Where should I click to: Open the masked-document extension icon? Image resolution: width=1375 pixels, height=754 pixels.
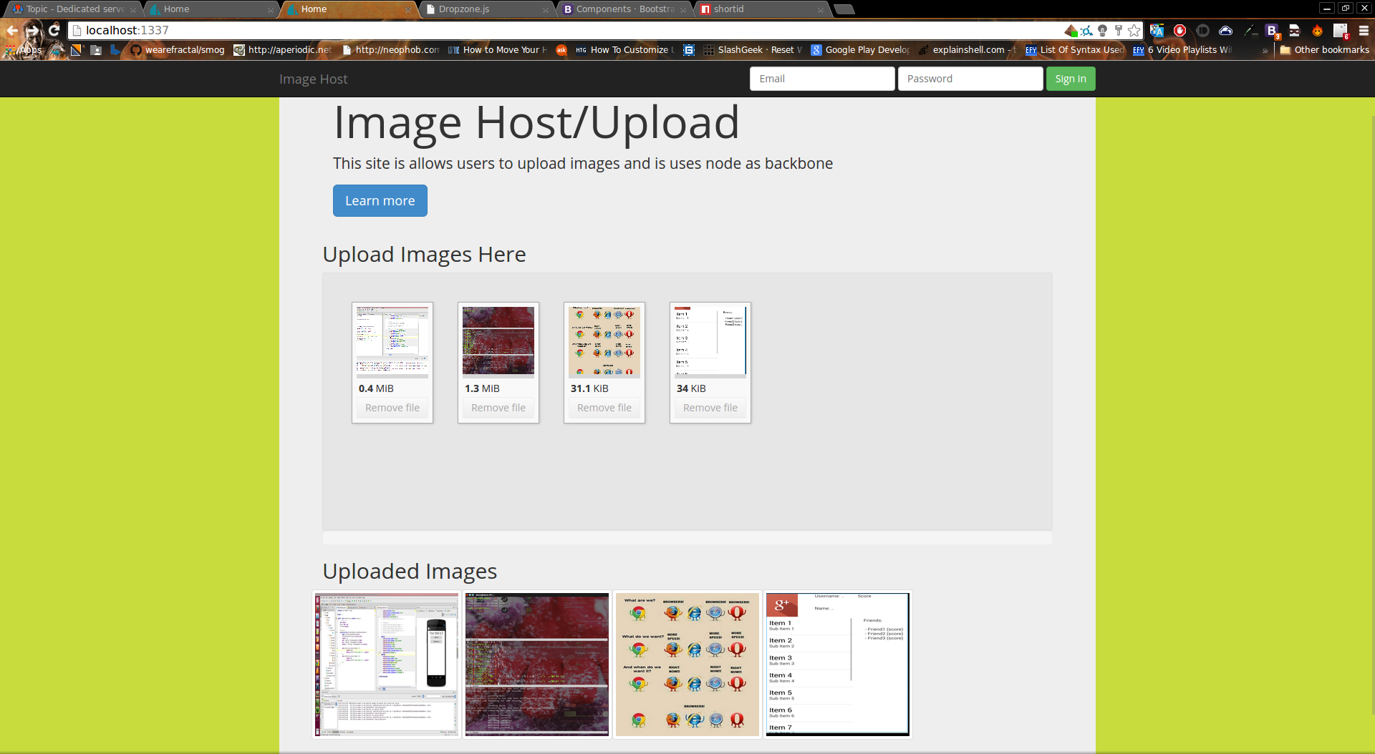(1294, 30)
